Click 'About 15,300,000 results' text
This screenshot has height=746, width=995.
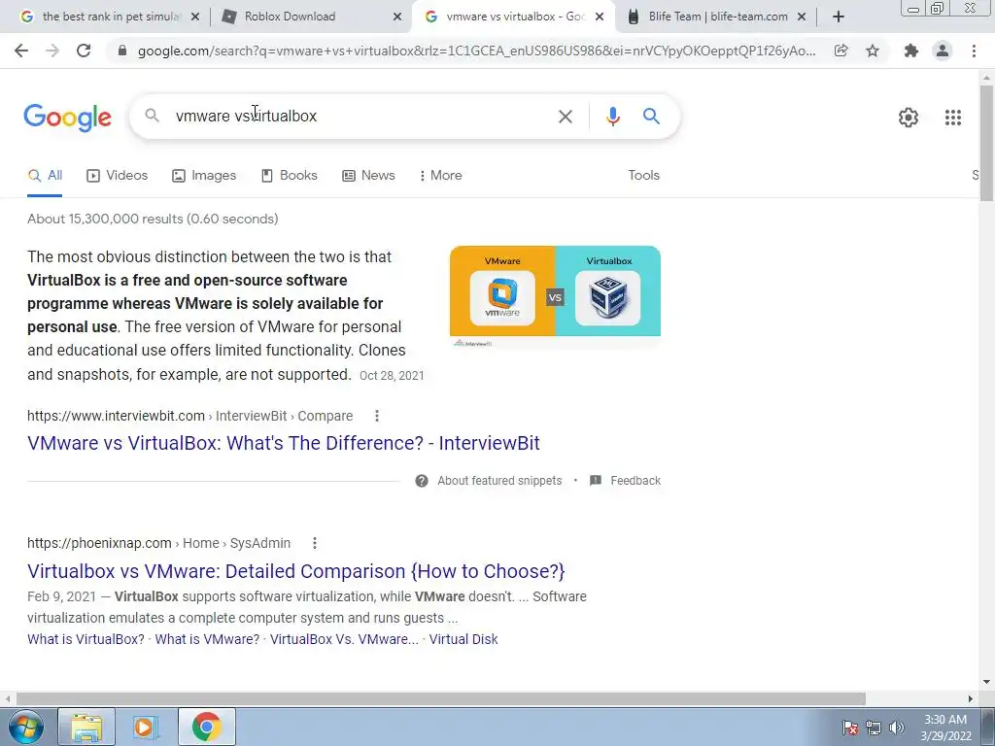tap(153, 219)
